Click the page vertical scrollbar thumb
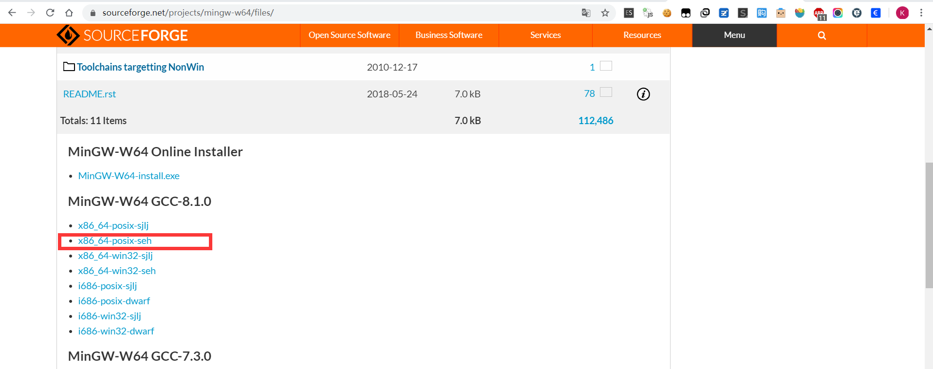Viewport: 933px width, 369px height. click(929, 225)
